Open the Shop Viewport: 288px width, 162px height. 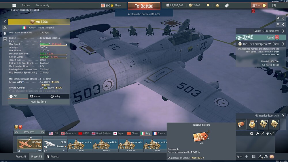click(259, 5)
